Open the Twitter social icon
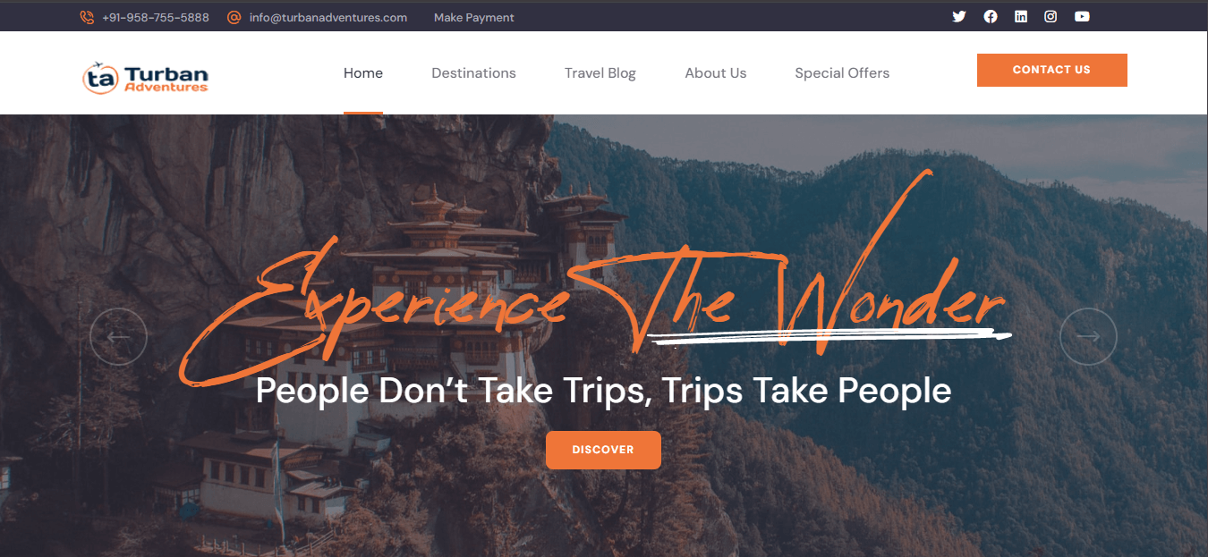 [x=959, y=16]
